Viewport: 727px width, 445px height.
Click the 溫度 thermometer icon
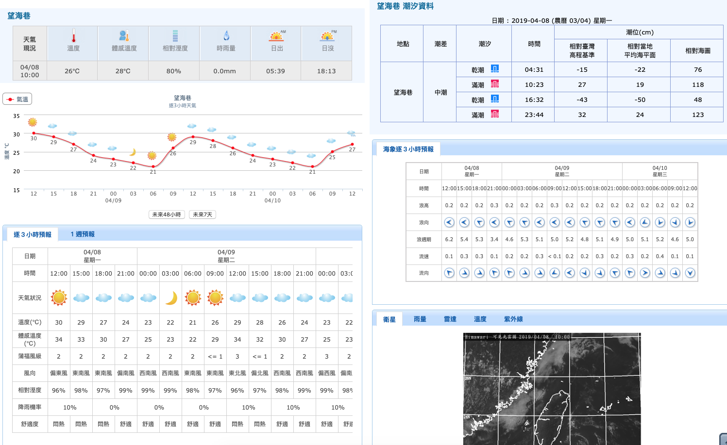coord(73,35)
